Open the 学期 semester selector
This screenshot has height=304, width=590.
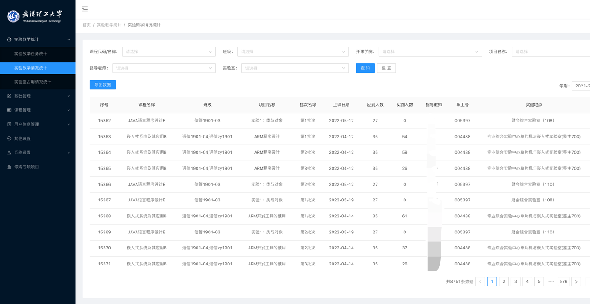(x=581, y=86)
